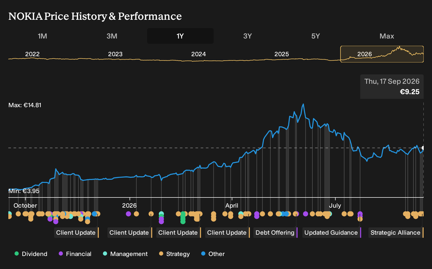Switch the chart to 1M range

(x=42, y=36)
